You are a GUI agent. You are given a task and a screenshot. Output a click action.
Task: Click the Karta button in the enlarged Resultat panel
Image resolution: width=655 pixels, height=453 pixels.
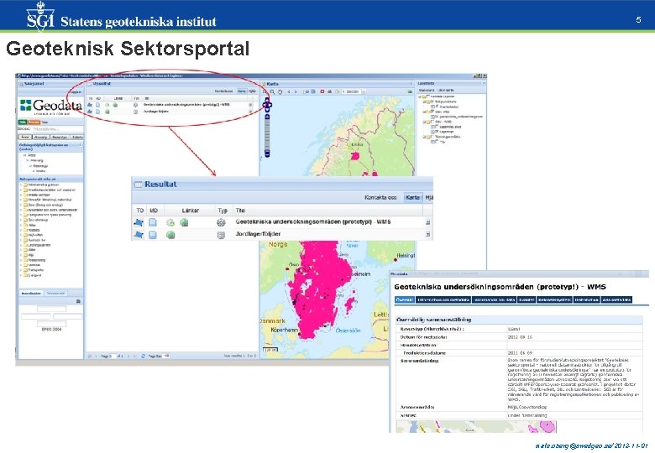(x=412, y=197)
